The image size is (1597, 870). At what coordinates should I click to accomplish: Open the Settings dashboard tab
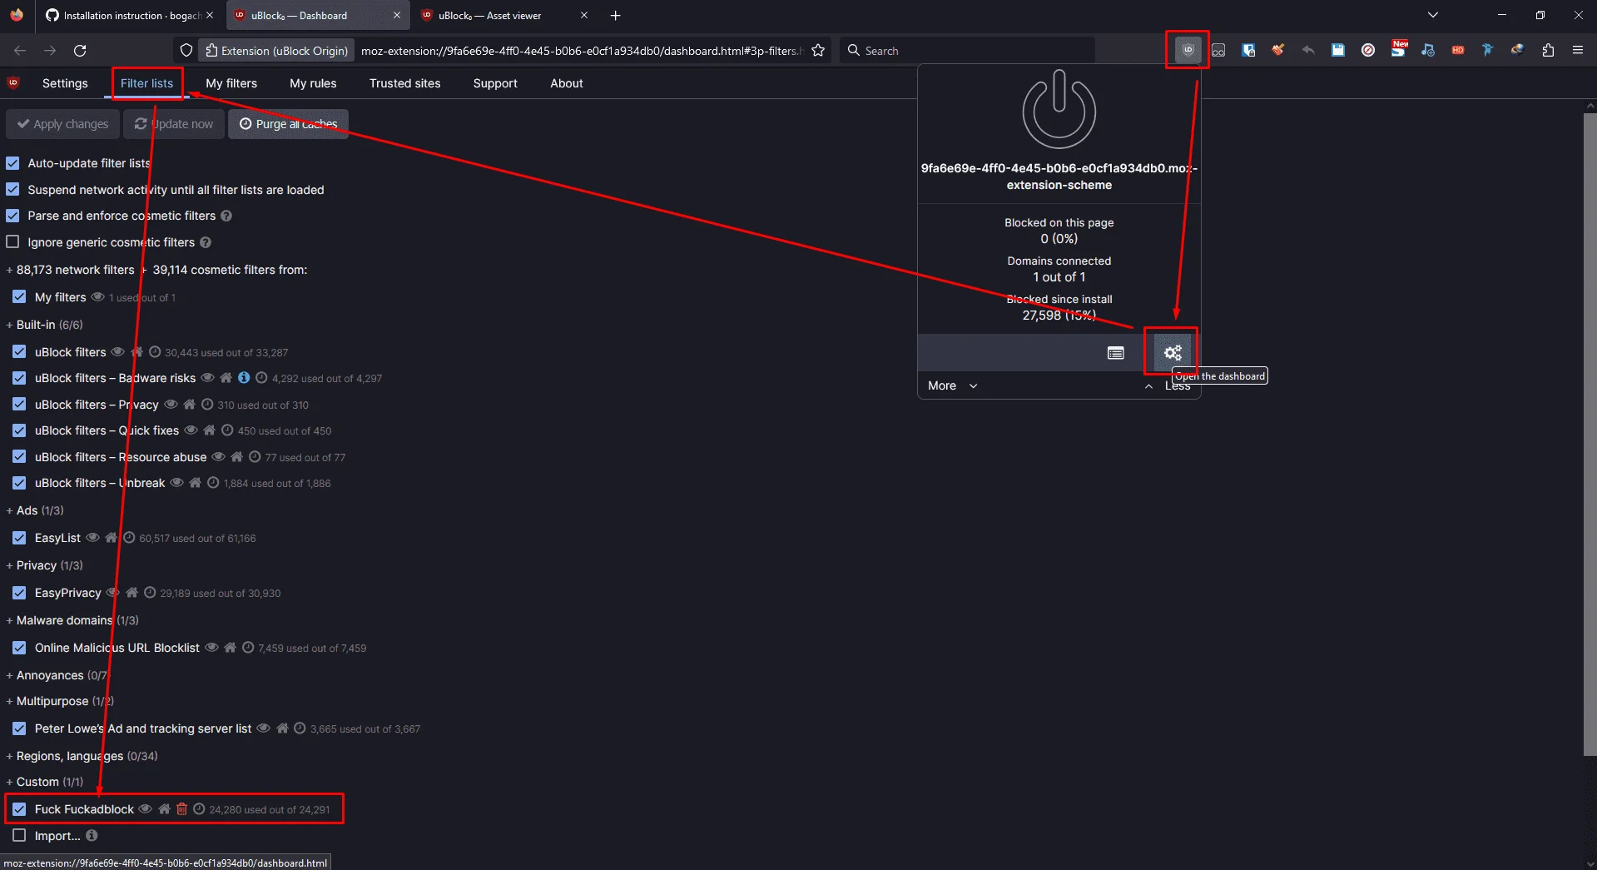pos(65,83)
